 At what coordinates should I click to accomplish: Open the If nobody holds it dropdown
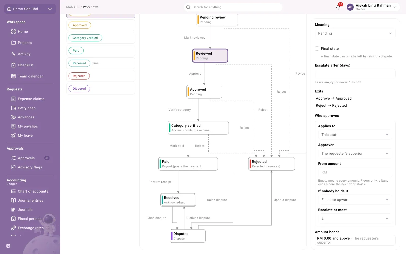[x=355, y=200]
